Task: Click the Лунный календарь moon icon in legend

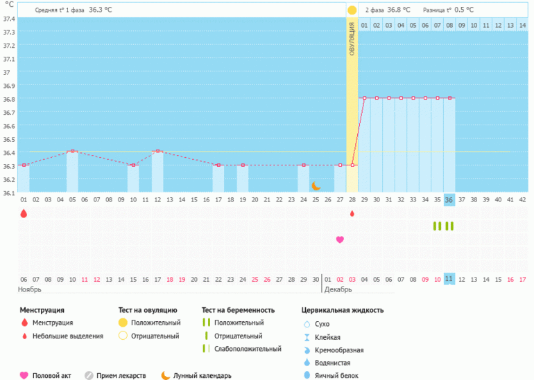Action: (x=166, y=375)
